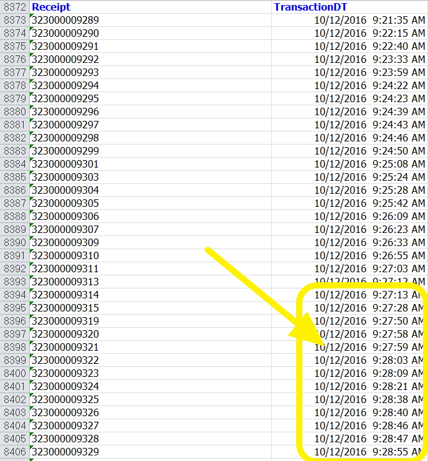Click receipt cell 323000009315
The image size is (428, 461).
coord(151,308)
